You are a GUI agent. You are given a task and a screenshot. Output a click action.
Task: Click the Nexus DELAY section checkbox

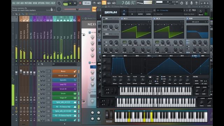[x=90, y=63]
